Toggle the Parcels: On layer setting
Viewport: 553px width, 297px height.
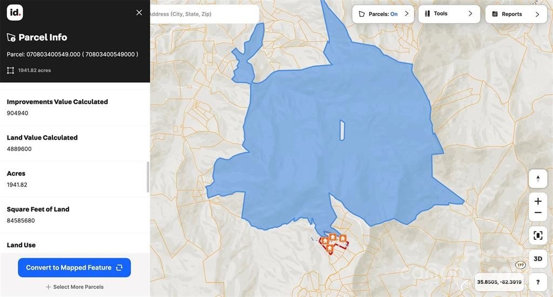(x=378, y=14)
